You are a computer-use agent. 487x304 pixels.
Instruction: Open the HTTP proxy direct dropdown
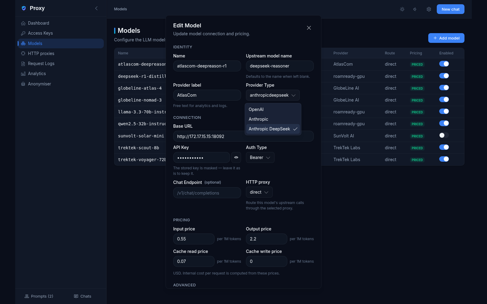pyautogui.click(x=259, y=192)
